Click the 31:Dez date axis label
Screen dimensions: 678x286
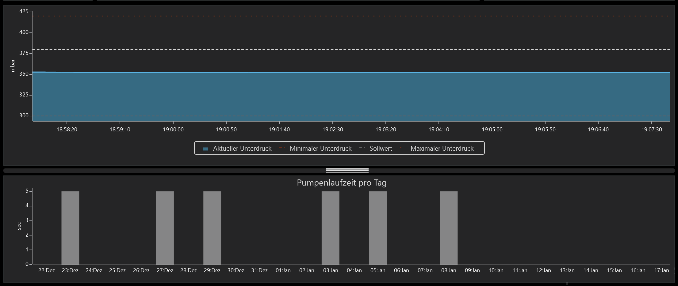259,270
